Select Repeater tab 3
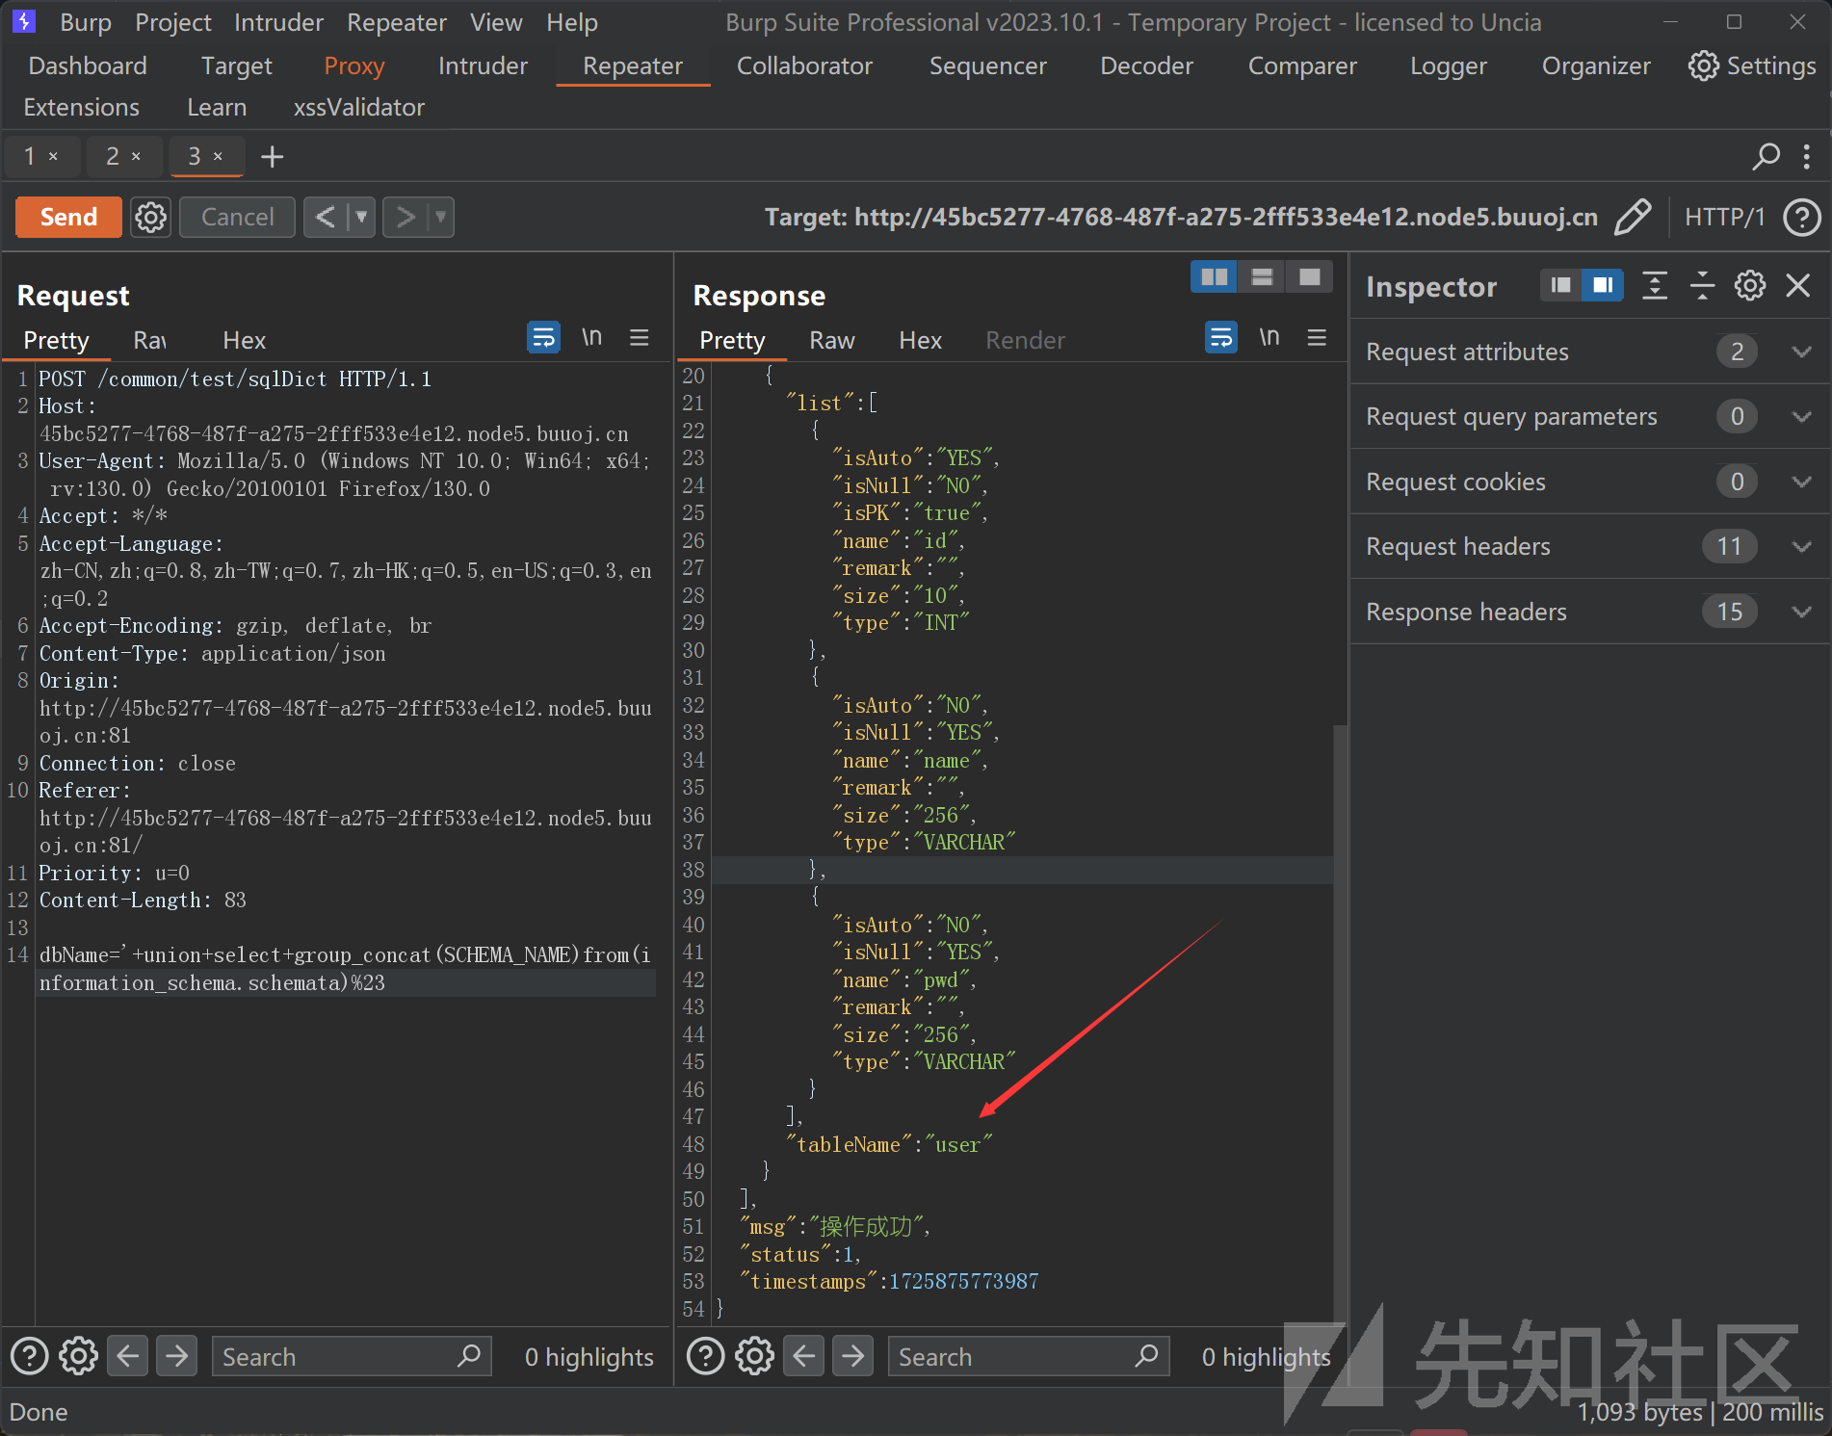 point(195,156)
